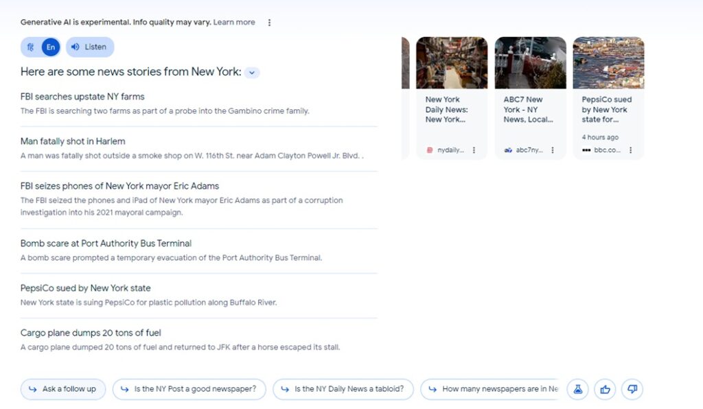703x409 pixels.
Task: Click the thumbs up feedback icon
Action: click(x=606, y=389)
